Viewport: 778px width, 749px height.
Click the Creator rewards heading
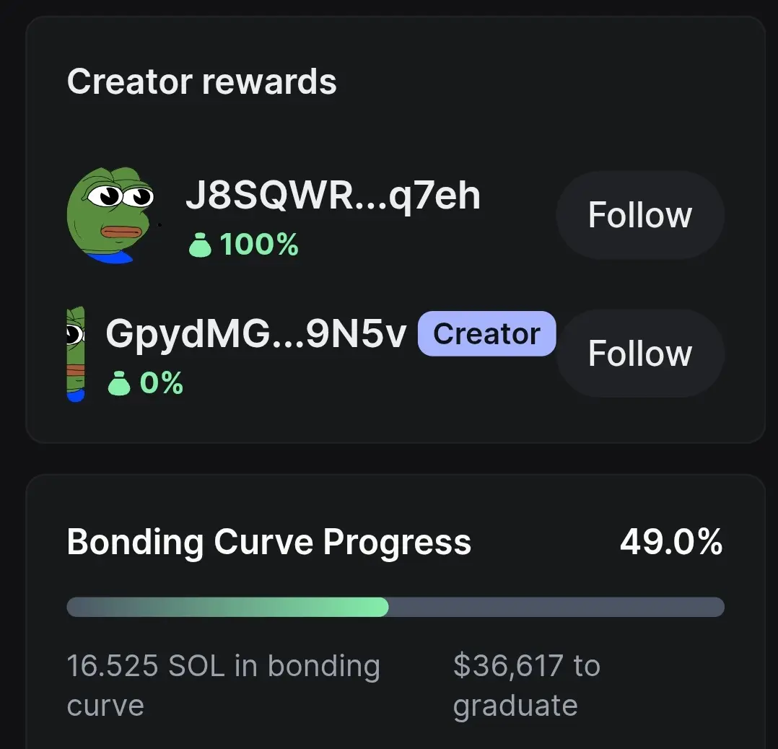coord(202,82)
